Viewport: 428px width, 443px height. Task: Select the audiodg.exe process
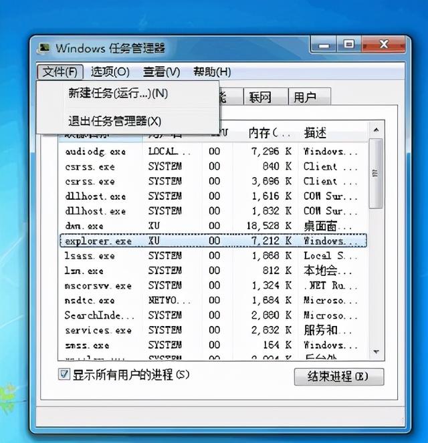213,152
